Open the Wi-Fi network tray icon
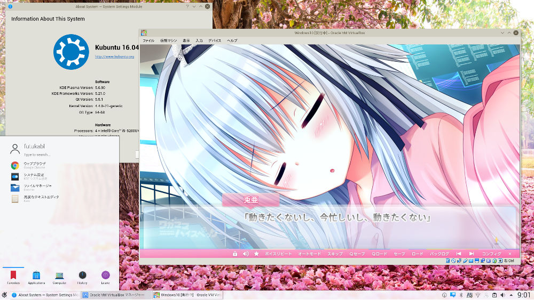This screenshot has width=534, height=300. tap(478, 295)
